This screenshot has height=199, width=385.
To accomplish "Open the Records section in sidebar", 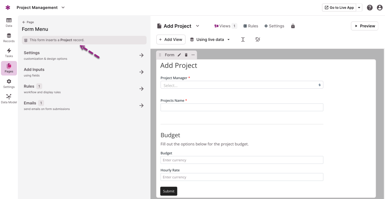I will [x=9, y=38].
